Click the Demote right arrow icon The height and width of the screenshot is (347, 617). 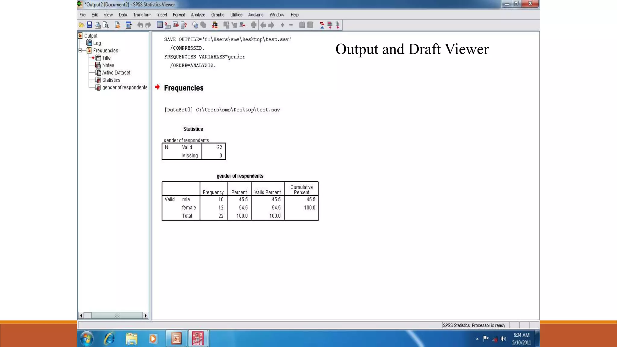(x=271, y=25)
